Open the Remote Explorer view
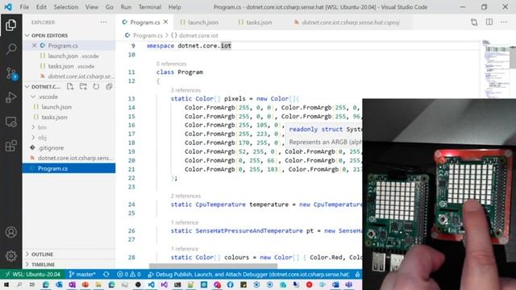Viewport: 516px width, 290px height. pyautogui.click(x=10, y=122)
